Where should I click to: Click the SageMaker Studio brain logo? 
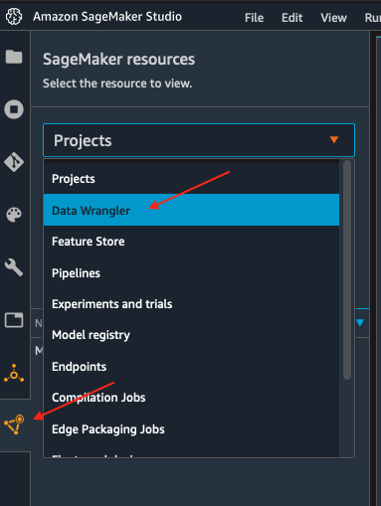14,16
